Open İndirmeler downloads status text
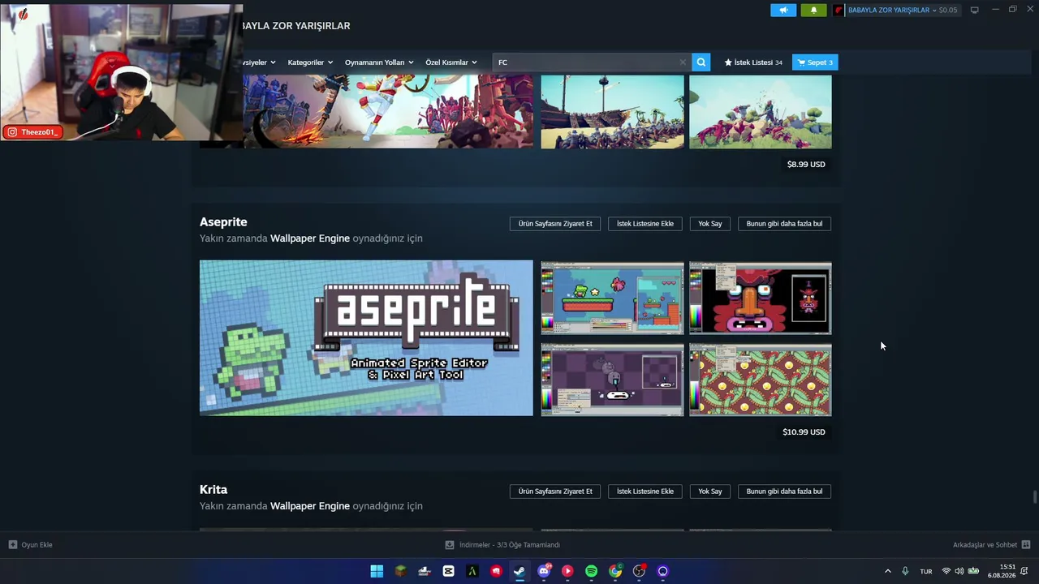The height and width of the screenshot is (584, 1039). pos(510,545)
